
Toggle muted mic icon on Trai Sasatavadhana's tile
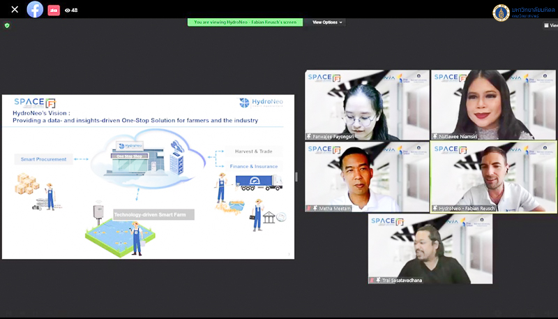[372, 280]
